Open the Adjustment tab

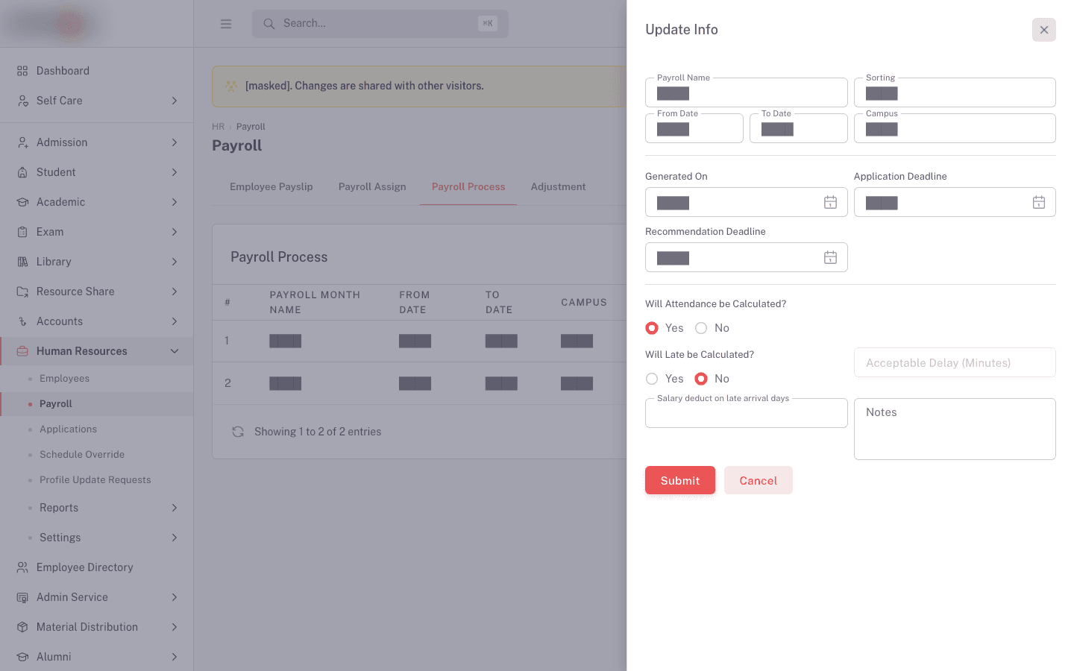click(559, 187)
